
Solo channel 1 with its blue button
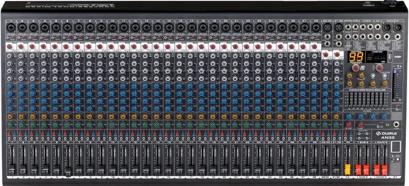15,134
